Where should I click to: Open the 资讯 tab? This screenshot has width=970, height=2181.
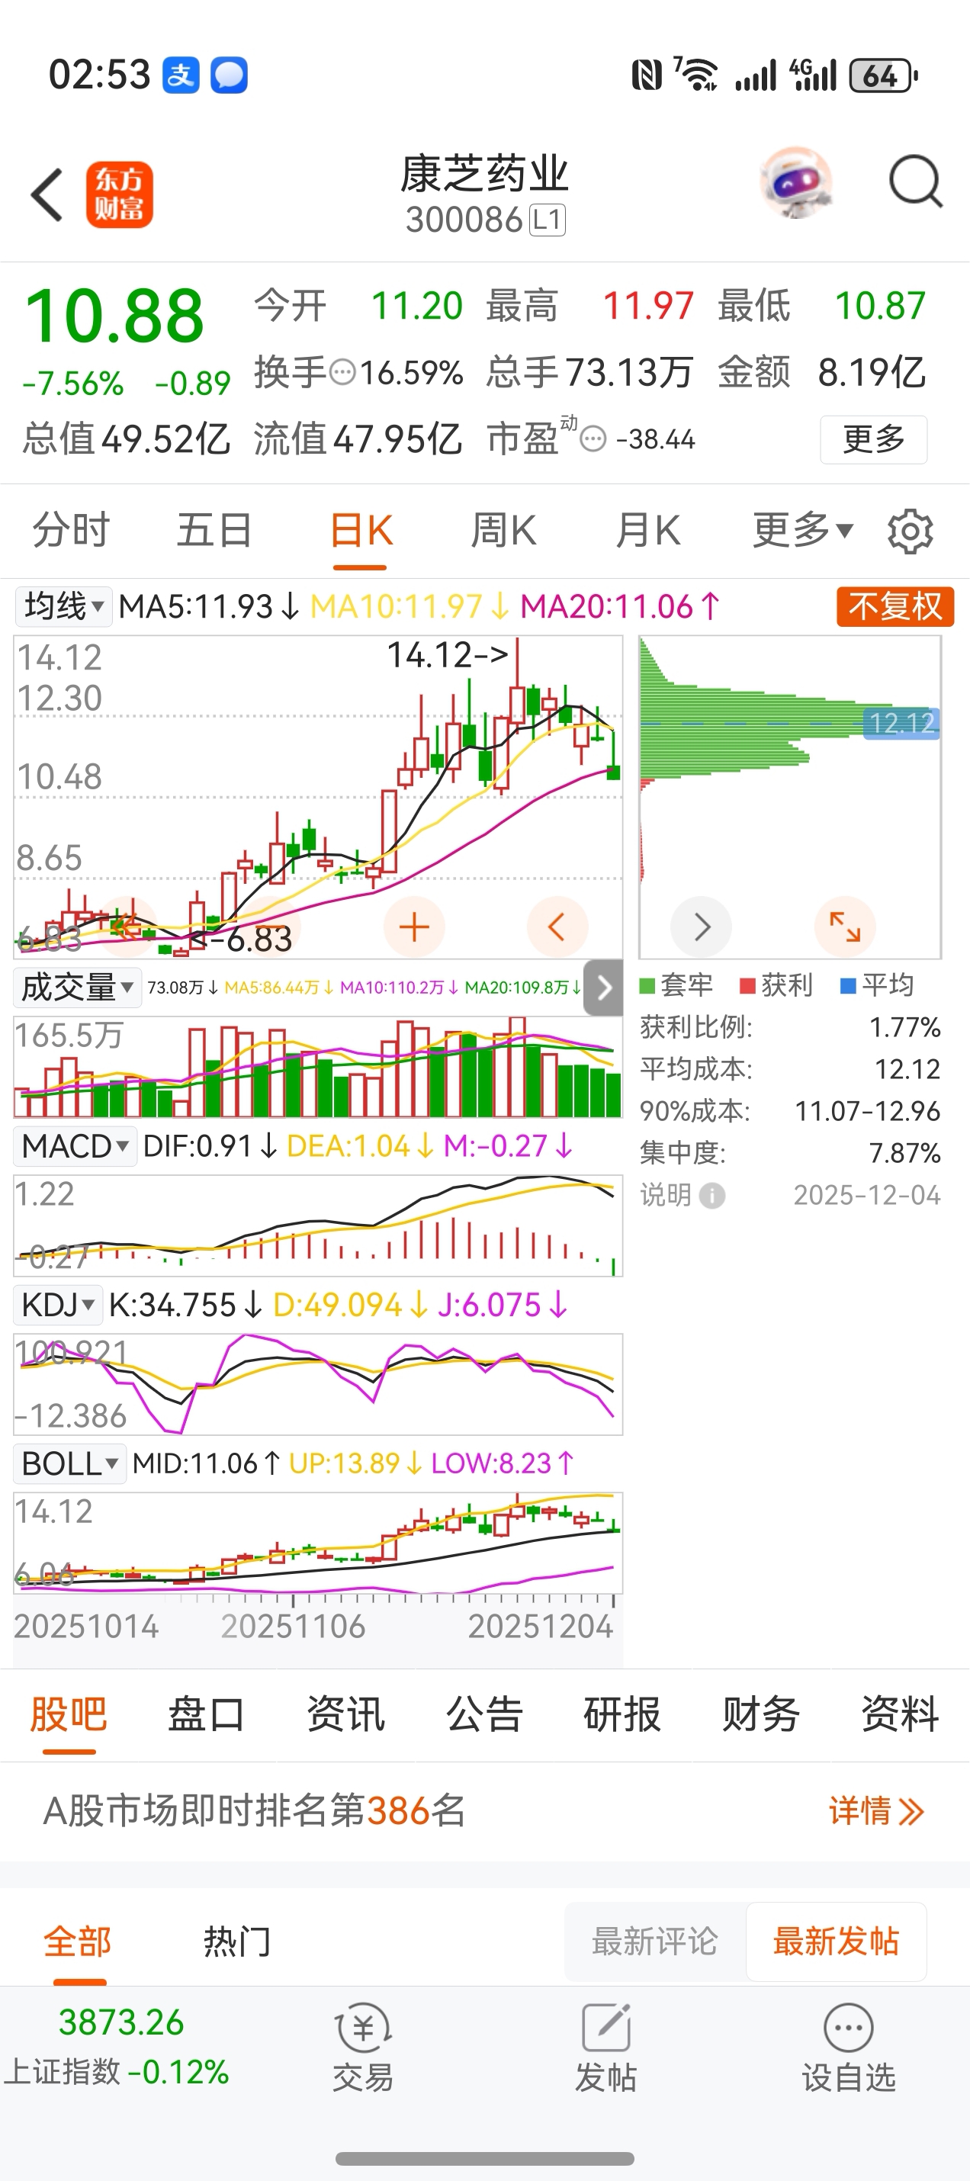(345, 1715)
